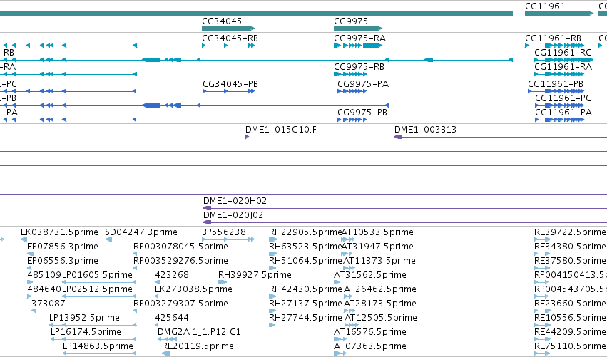Click the DMG2A.1_1.P12.C1 label

[199, 332]
